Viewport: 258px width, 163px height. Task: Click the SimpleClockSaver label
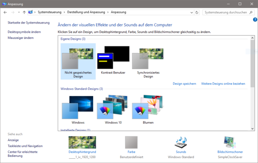(230, 157)
